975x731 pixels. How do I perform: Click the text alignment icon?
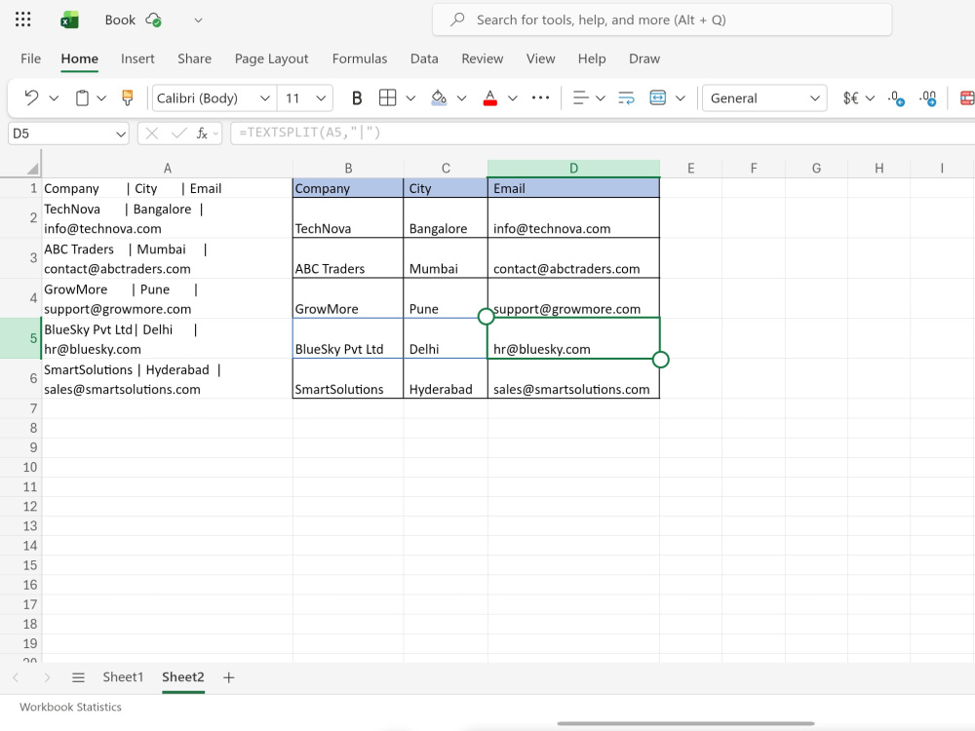580,97
